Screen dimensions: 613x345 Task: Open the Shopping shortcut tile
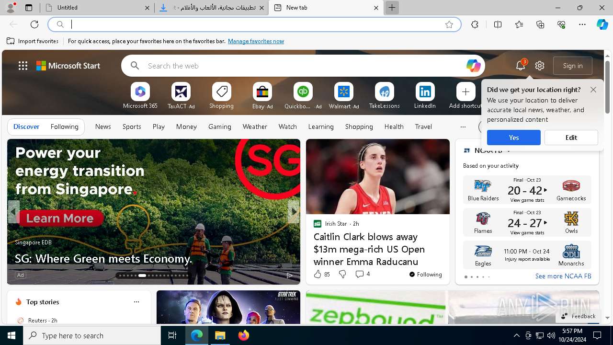point(221,95)
